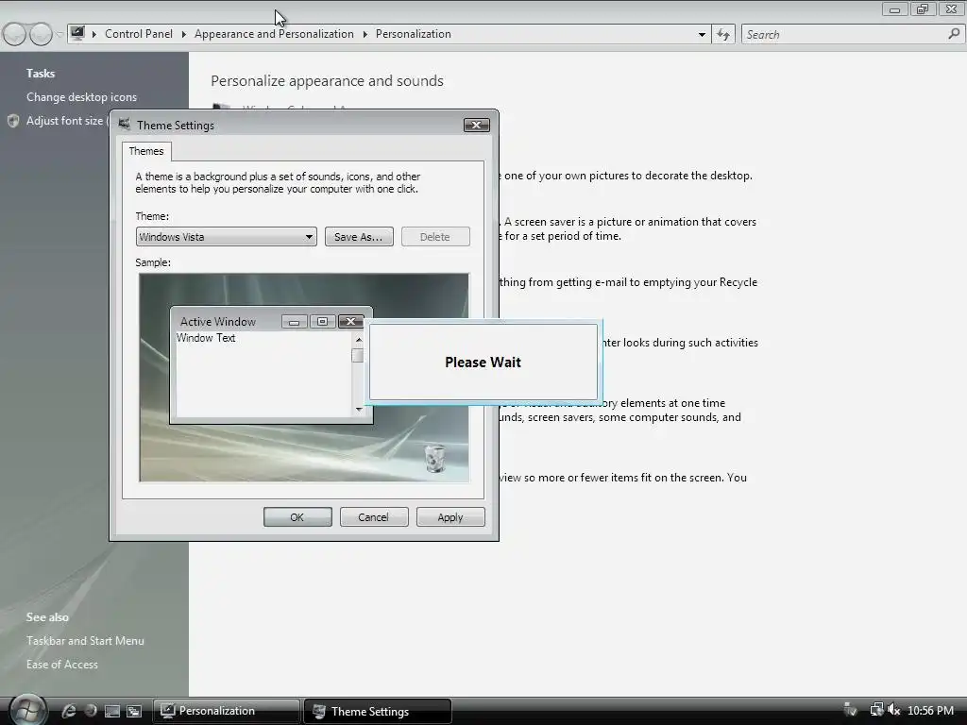Close the Theme Settings dialog
The image size is (967, 725).
[477, 126]
